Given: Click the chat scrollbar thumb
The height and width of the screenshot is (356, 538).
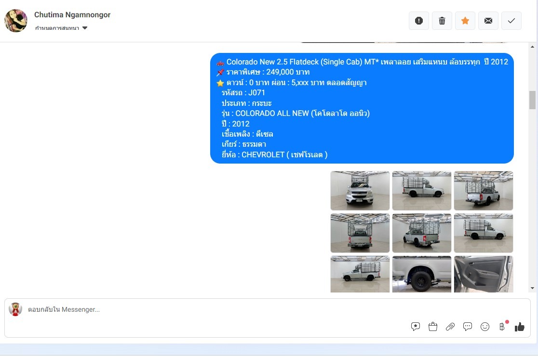Looking at the screenshot, I should point(532,100).
